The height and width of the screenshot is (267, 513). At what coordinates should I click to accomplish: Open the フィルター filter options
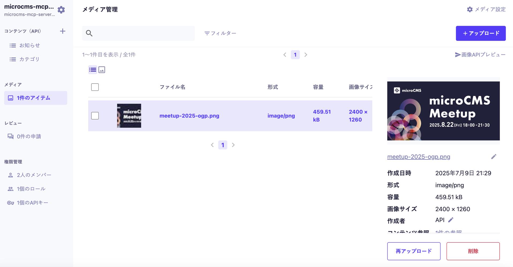(220, 33)
